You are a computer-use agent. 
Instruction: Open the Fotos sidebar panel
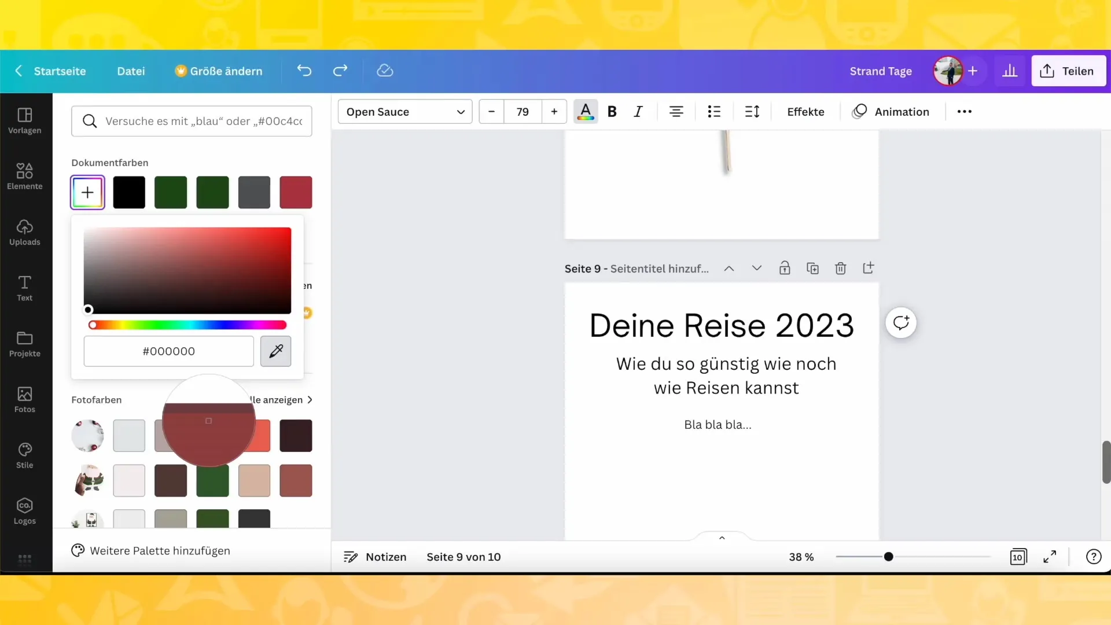(x=25, y=400)
